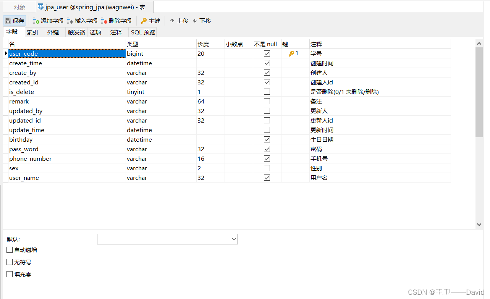Screen dimensions: 490x299
Task: Click Delete Field (删除字段) button
Action: (x=116, y=21)
